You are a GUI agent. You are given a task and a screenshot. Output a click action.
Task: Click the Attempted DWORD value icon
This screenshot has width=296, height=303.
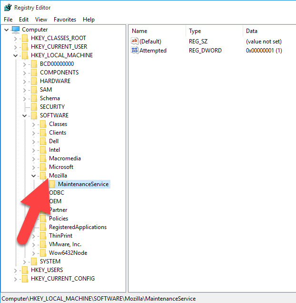135,50
